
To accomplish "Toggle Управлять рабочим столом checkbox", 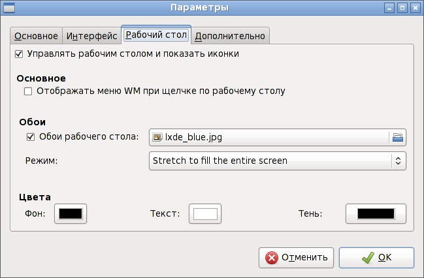I will pos(19,54).
